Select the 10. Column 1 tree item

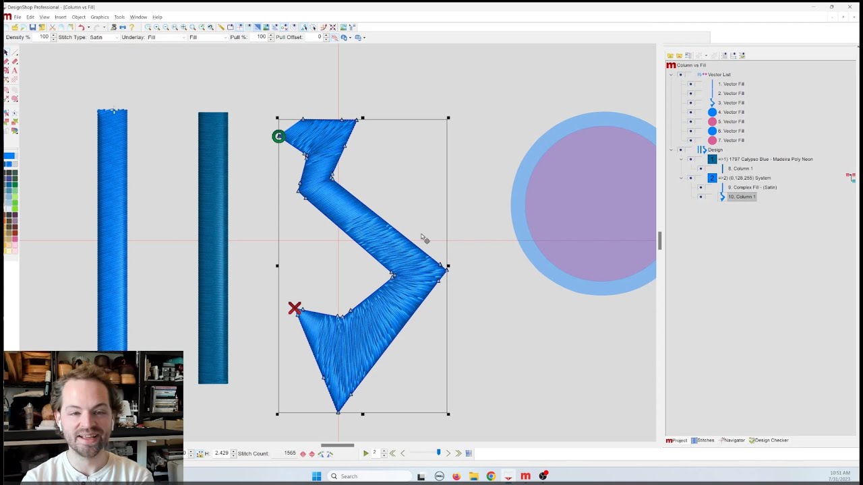(742, 197)
